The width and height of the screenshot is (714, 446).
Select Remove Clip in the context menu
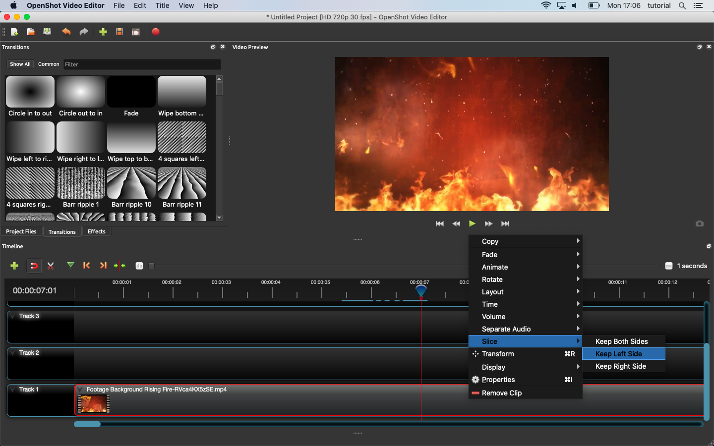[501, 393]
